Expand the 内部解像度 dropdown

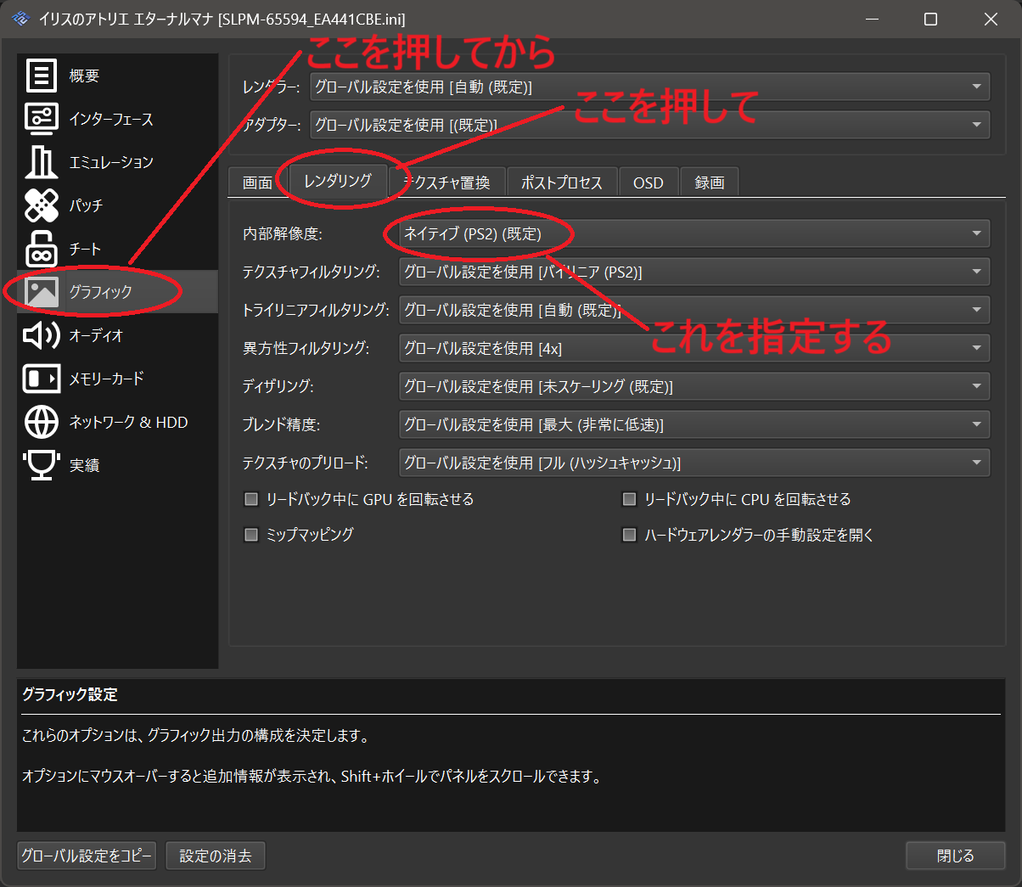tap(694, 233)
